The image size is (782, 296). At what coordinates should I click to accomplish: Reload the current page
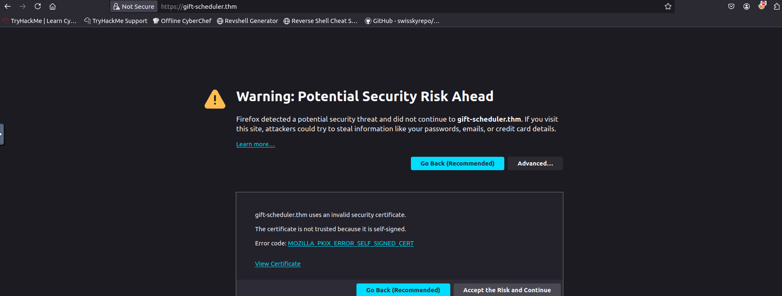click(37, 6)
